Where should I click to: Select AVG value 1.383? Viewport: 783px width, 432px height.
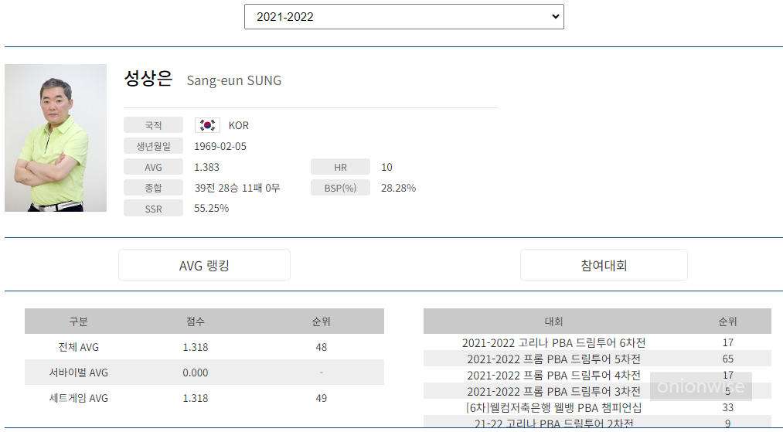click(x=206, y=167)
